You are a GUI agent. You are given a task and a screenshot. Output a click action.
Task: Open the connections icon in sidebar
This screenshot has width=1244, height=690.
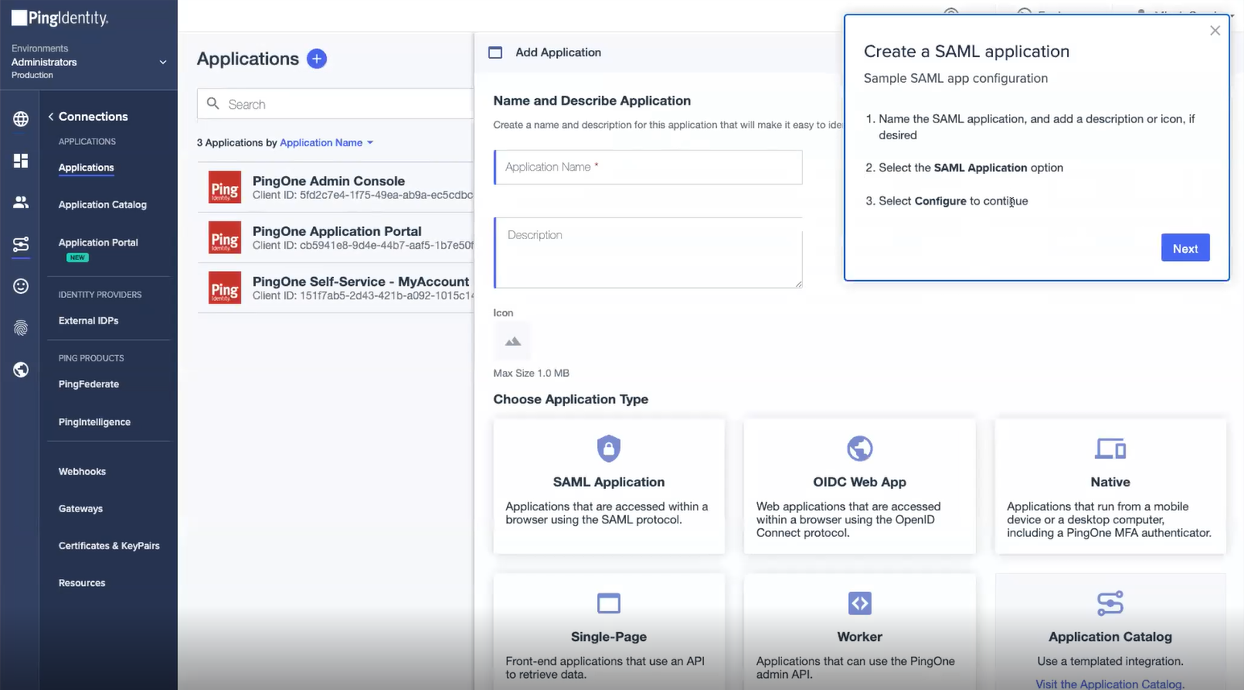pyautogui.click(x=21, y=244)
